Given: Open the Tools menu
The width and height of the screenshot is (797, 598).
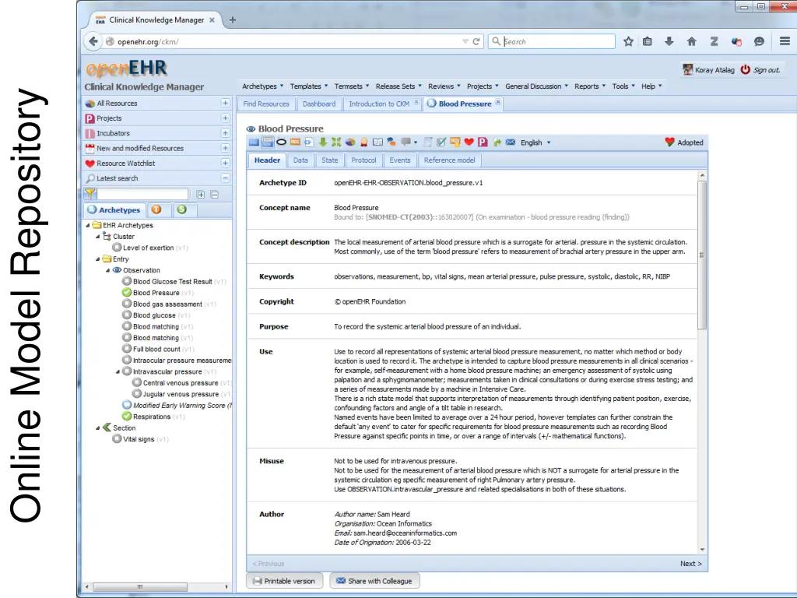Looking at the screenshot, I should click(x=623, y=86).
